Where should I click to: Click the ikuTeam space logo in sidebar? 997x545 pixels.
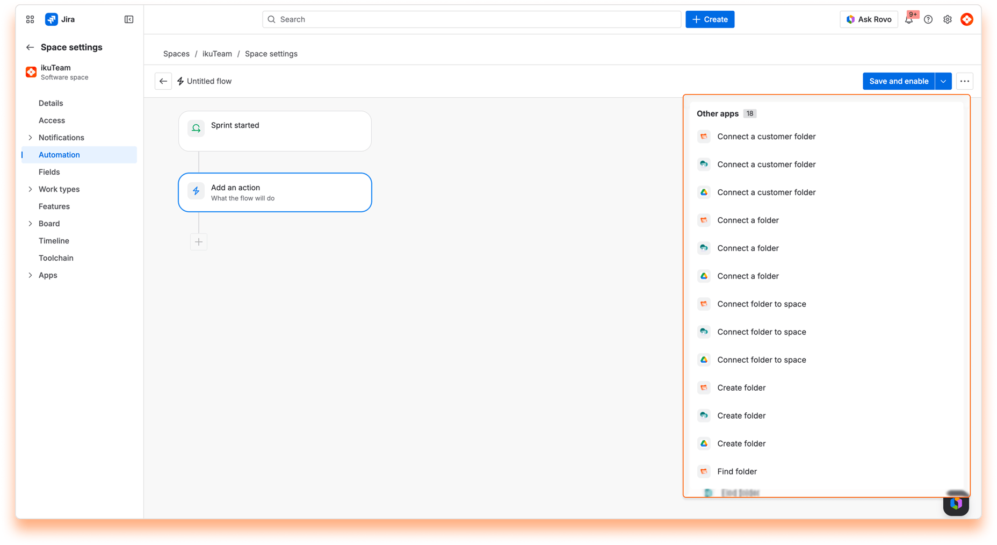[31, 72]
